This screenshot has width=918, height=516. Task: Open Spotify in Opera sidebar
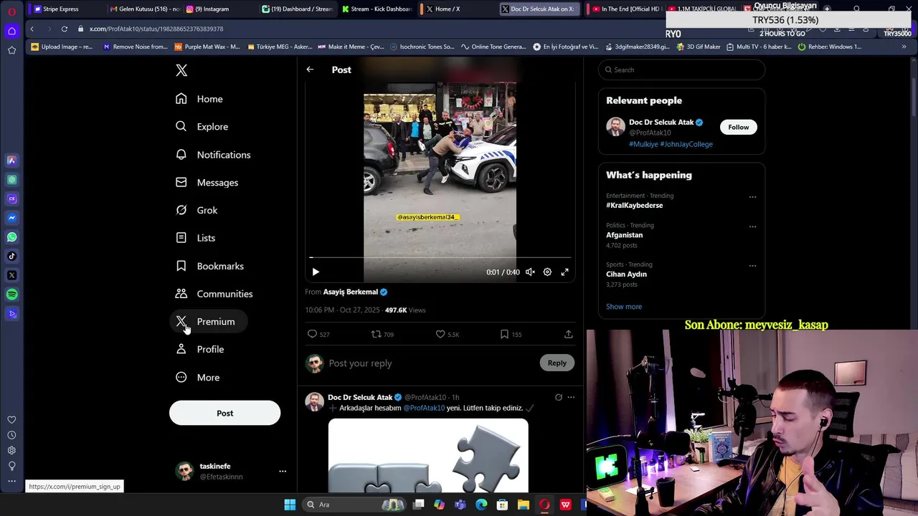11,295
